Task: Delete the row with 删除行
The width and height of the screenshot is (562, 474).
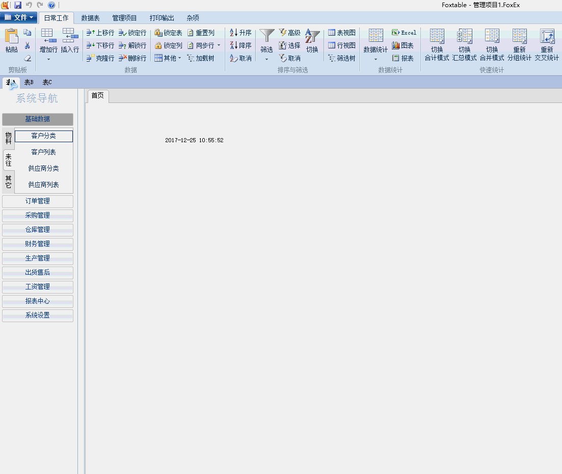Action: coord(132,58)
